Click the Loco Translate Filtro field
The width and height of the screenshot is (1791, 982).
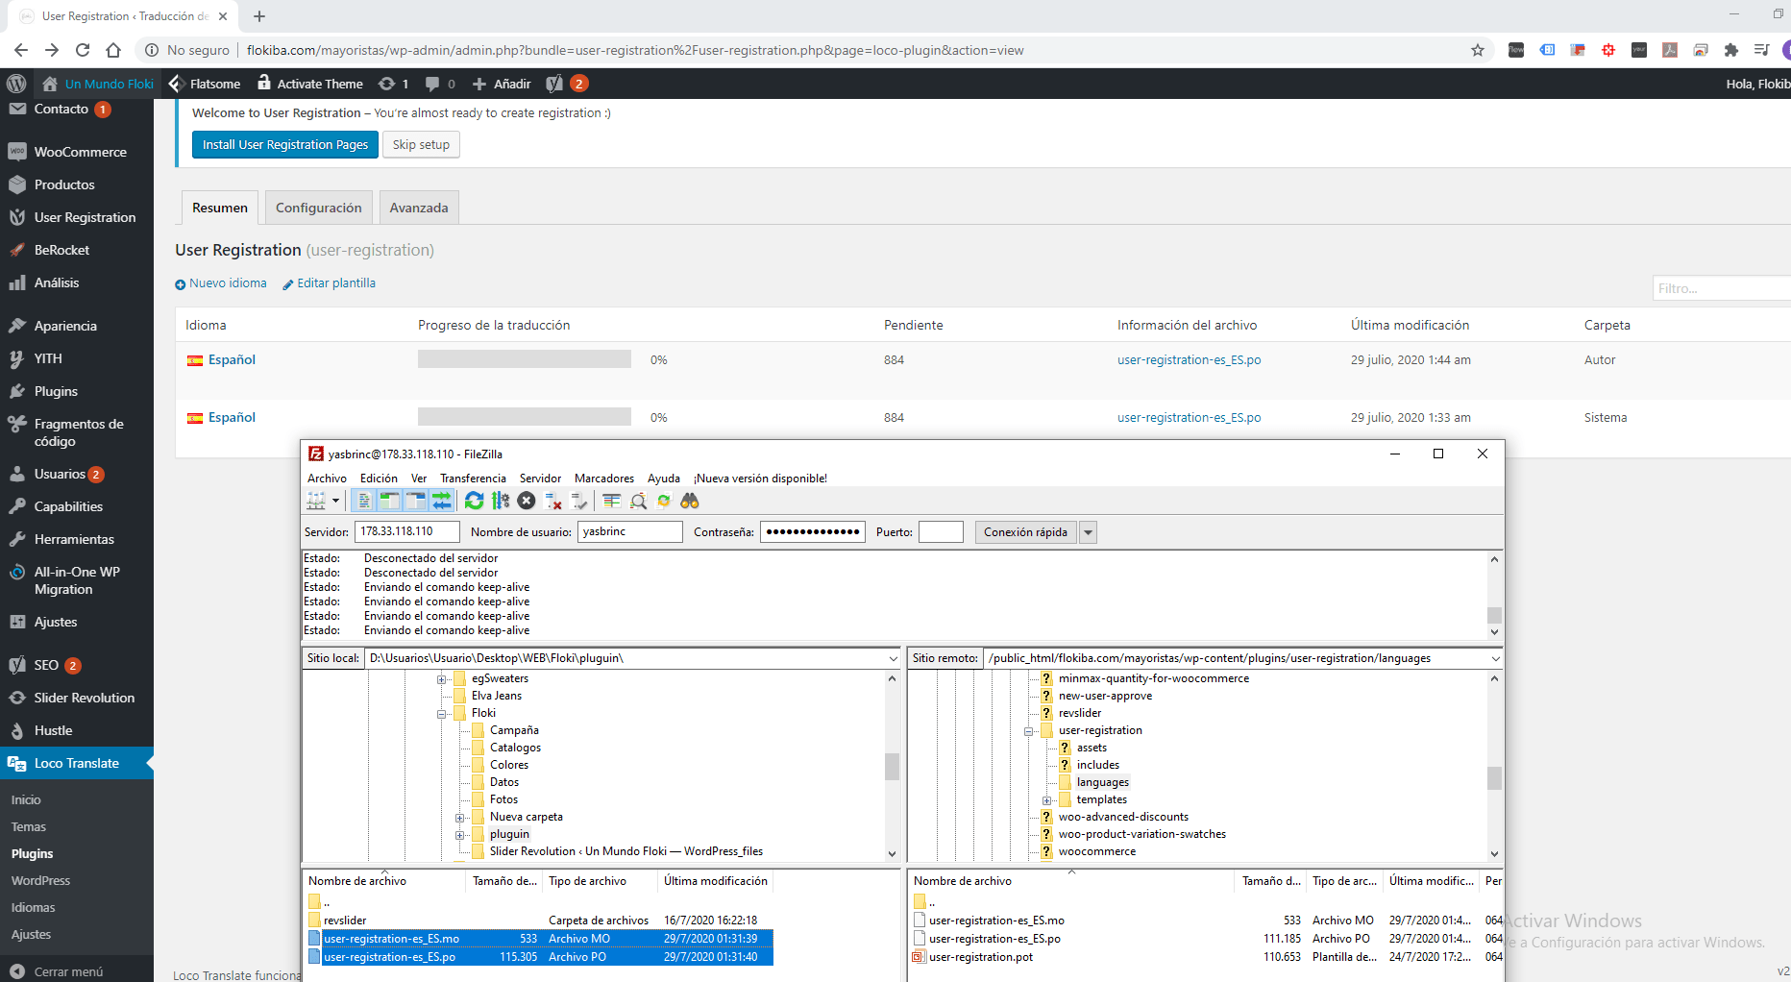pos(1722,288)
